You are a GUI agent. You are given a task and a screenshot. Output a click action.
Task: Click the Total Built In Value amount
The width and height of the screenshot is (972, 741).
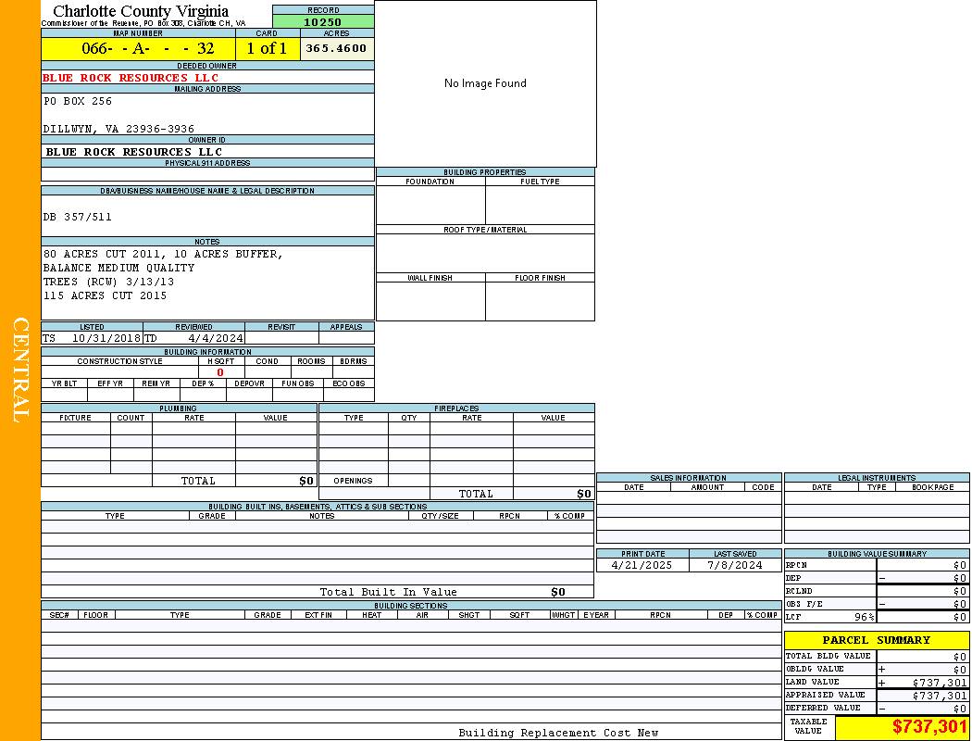click(x=557, y=592)
